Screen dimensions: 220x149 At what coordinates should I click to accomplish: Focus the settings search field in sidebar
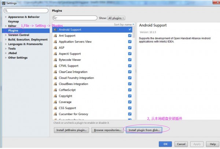(x=25, y=11)
